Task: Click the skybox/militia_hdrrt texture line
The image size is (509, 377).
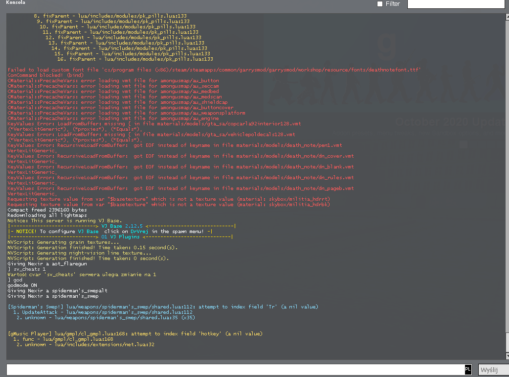Action: coord(169,199)
